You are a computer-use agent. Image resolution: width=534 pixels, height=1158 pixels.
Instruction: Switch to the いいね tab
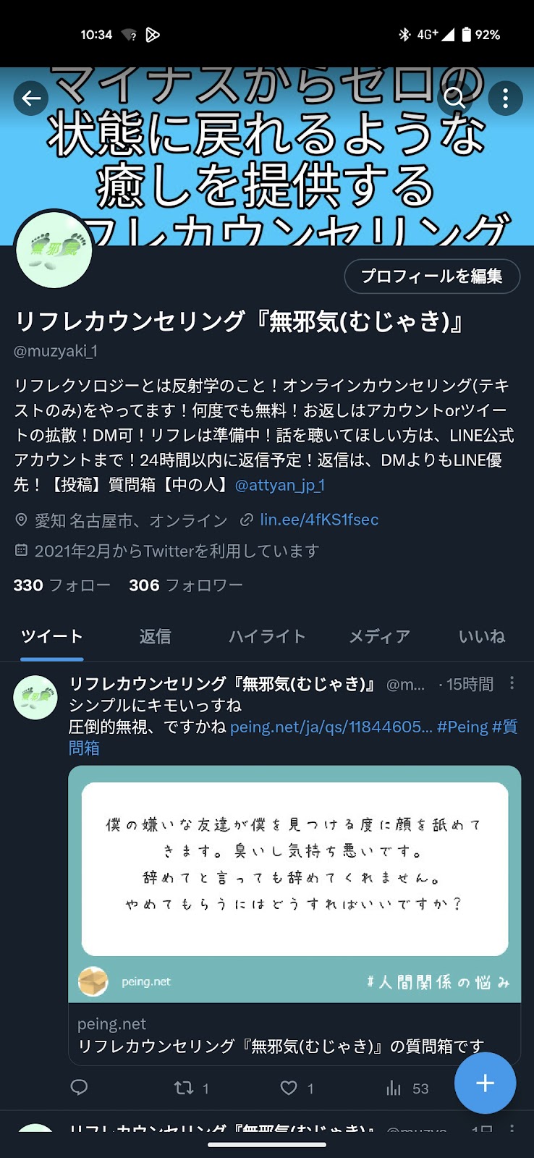(482, 636)
